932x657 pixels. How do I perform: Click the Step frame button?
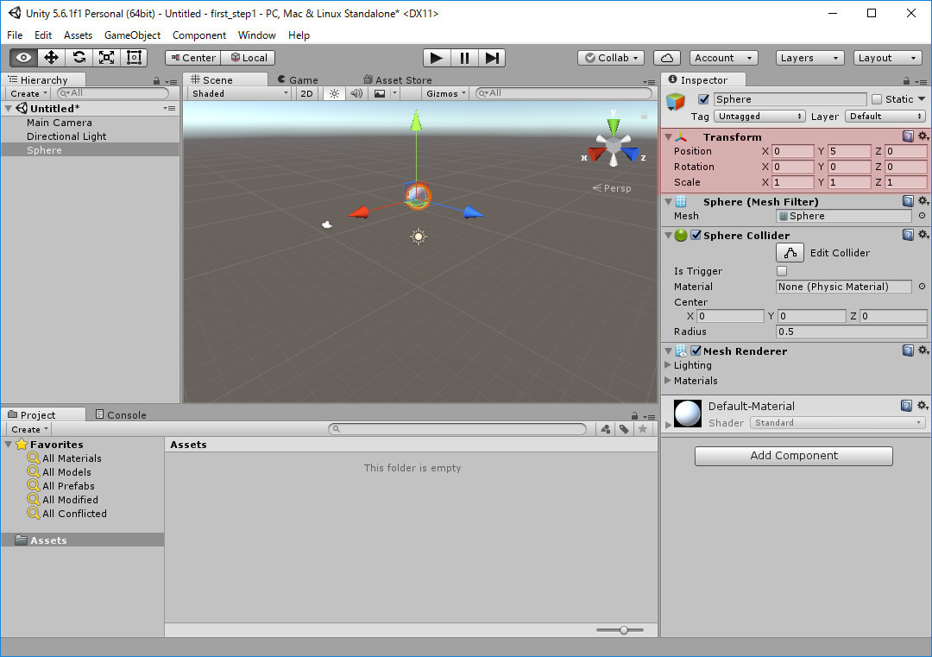[x=492, y=58]
